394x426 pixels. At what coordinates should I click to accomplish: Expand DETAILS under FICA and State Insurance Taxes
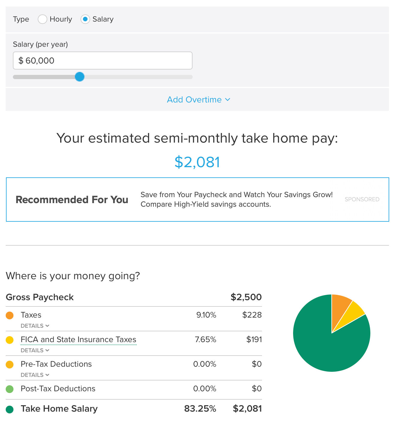click(x=35, y=350)
